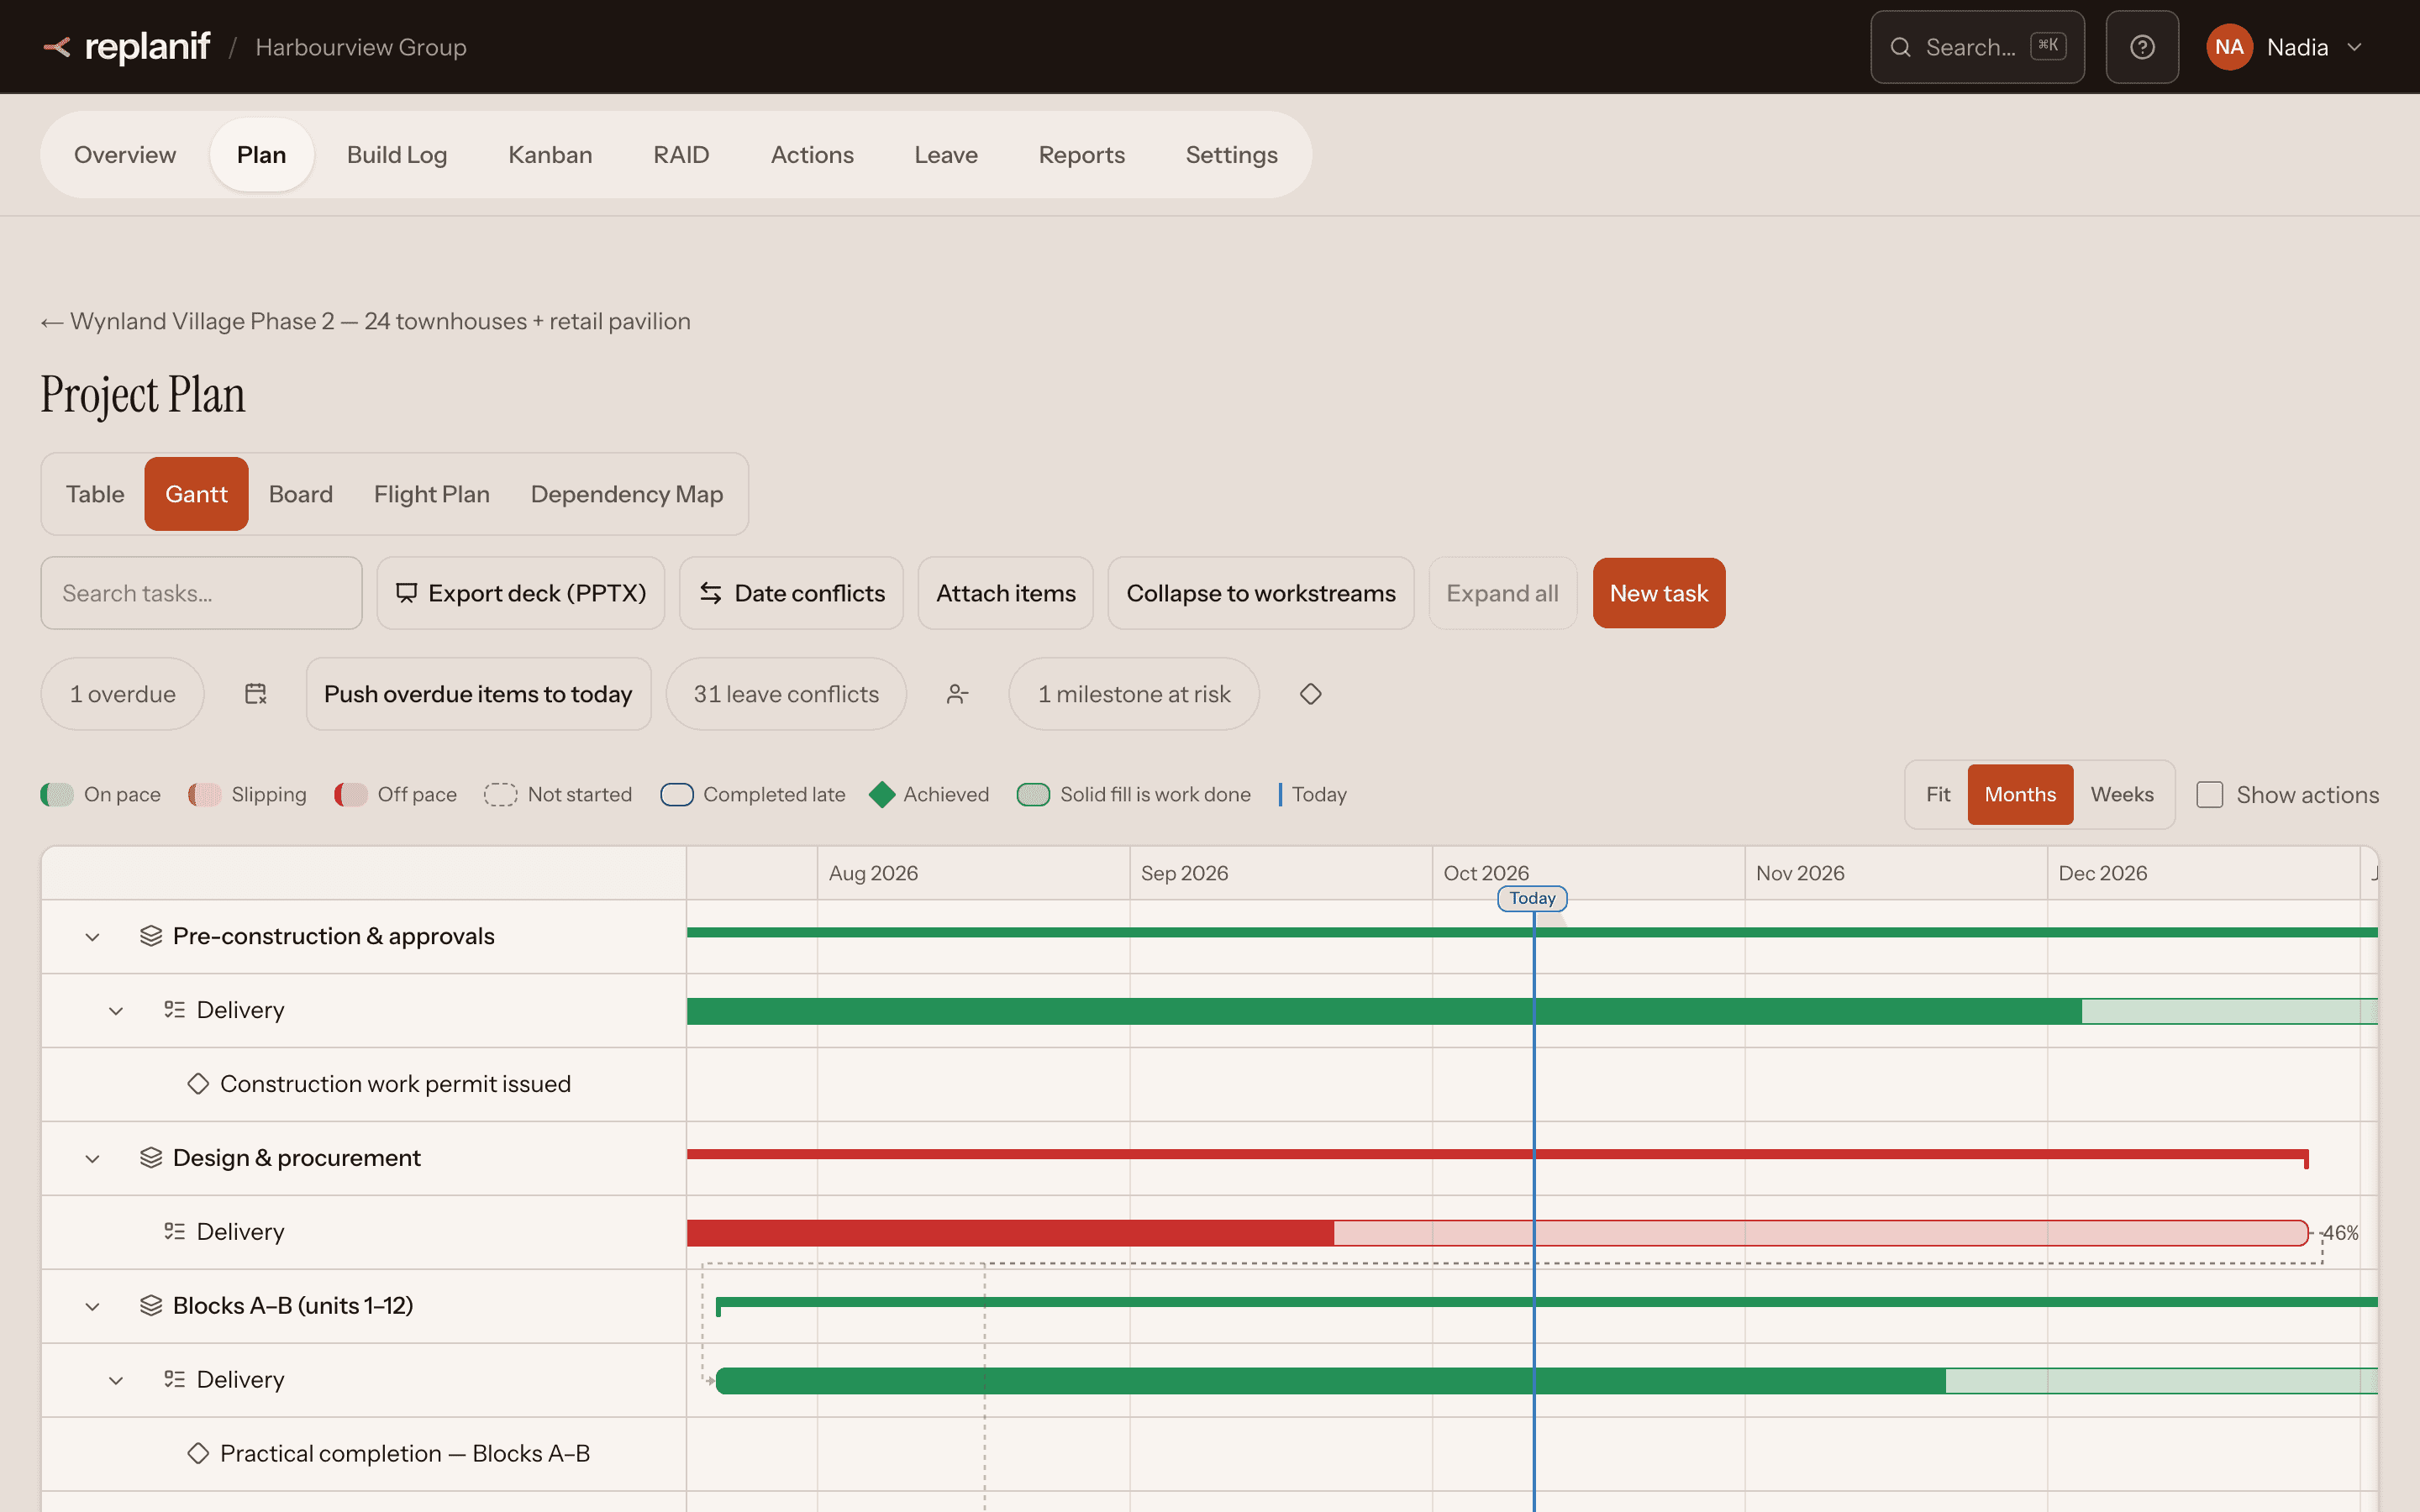Click Push overdue items to today
2420x1512 pixels.
478,694
